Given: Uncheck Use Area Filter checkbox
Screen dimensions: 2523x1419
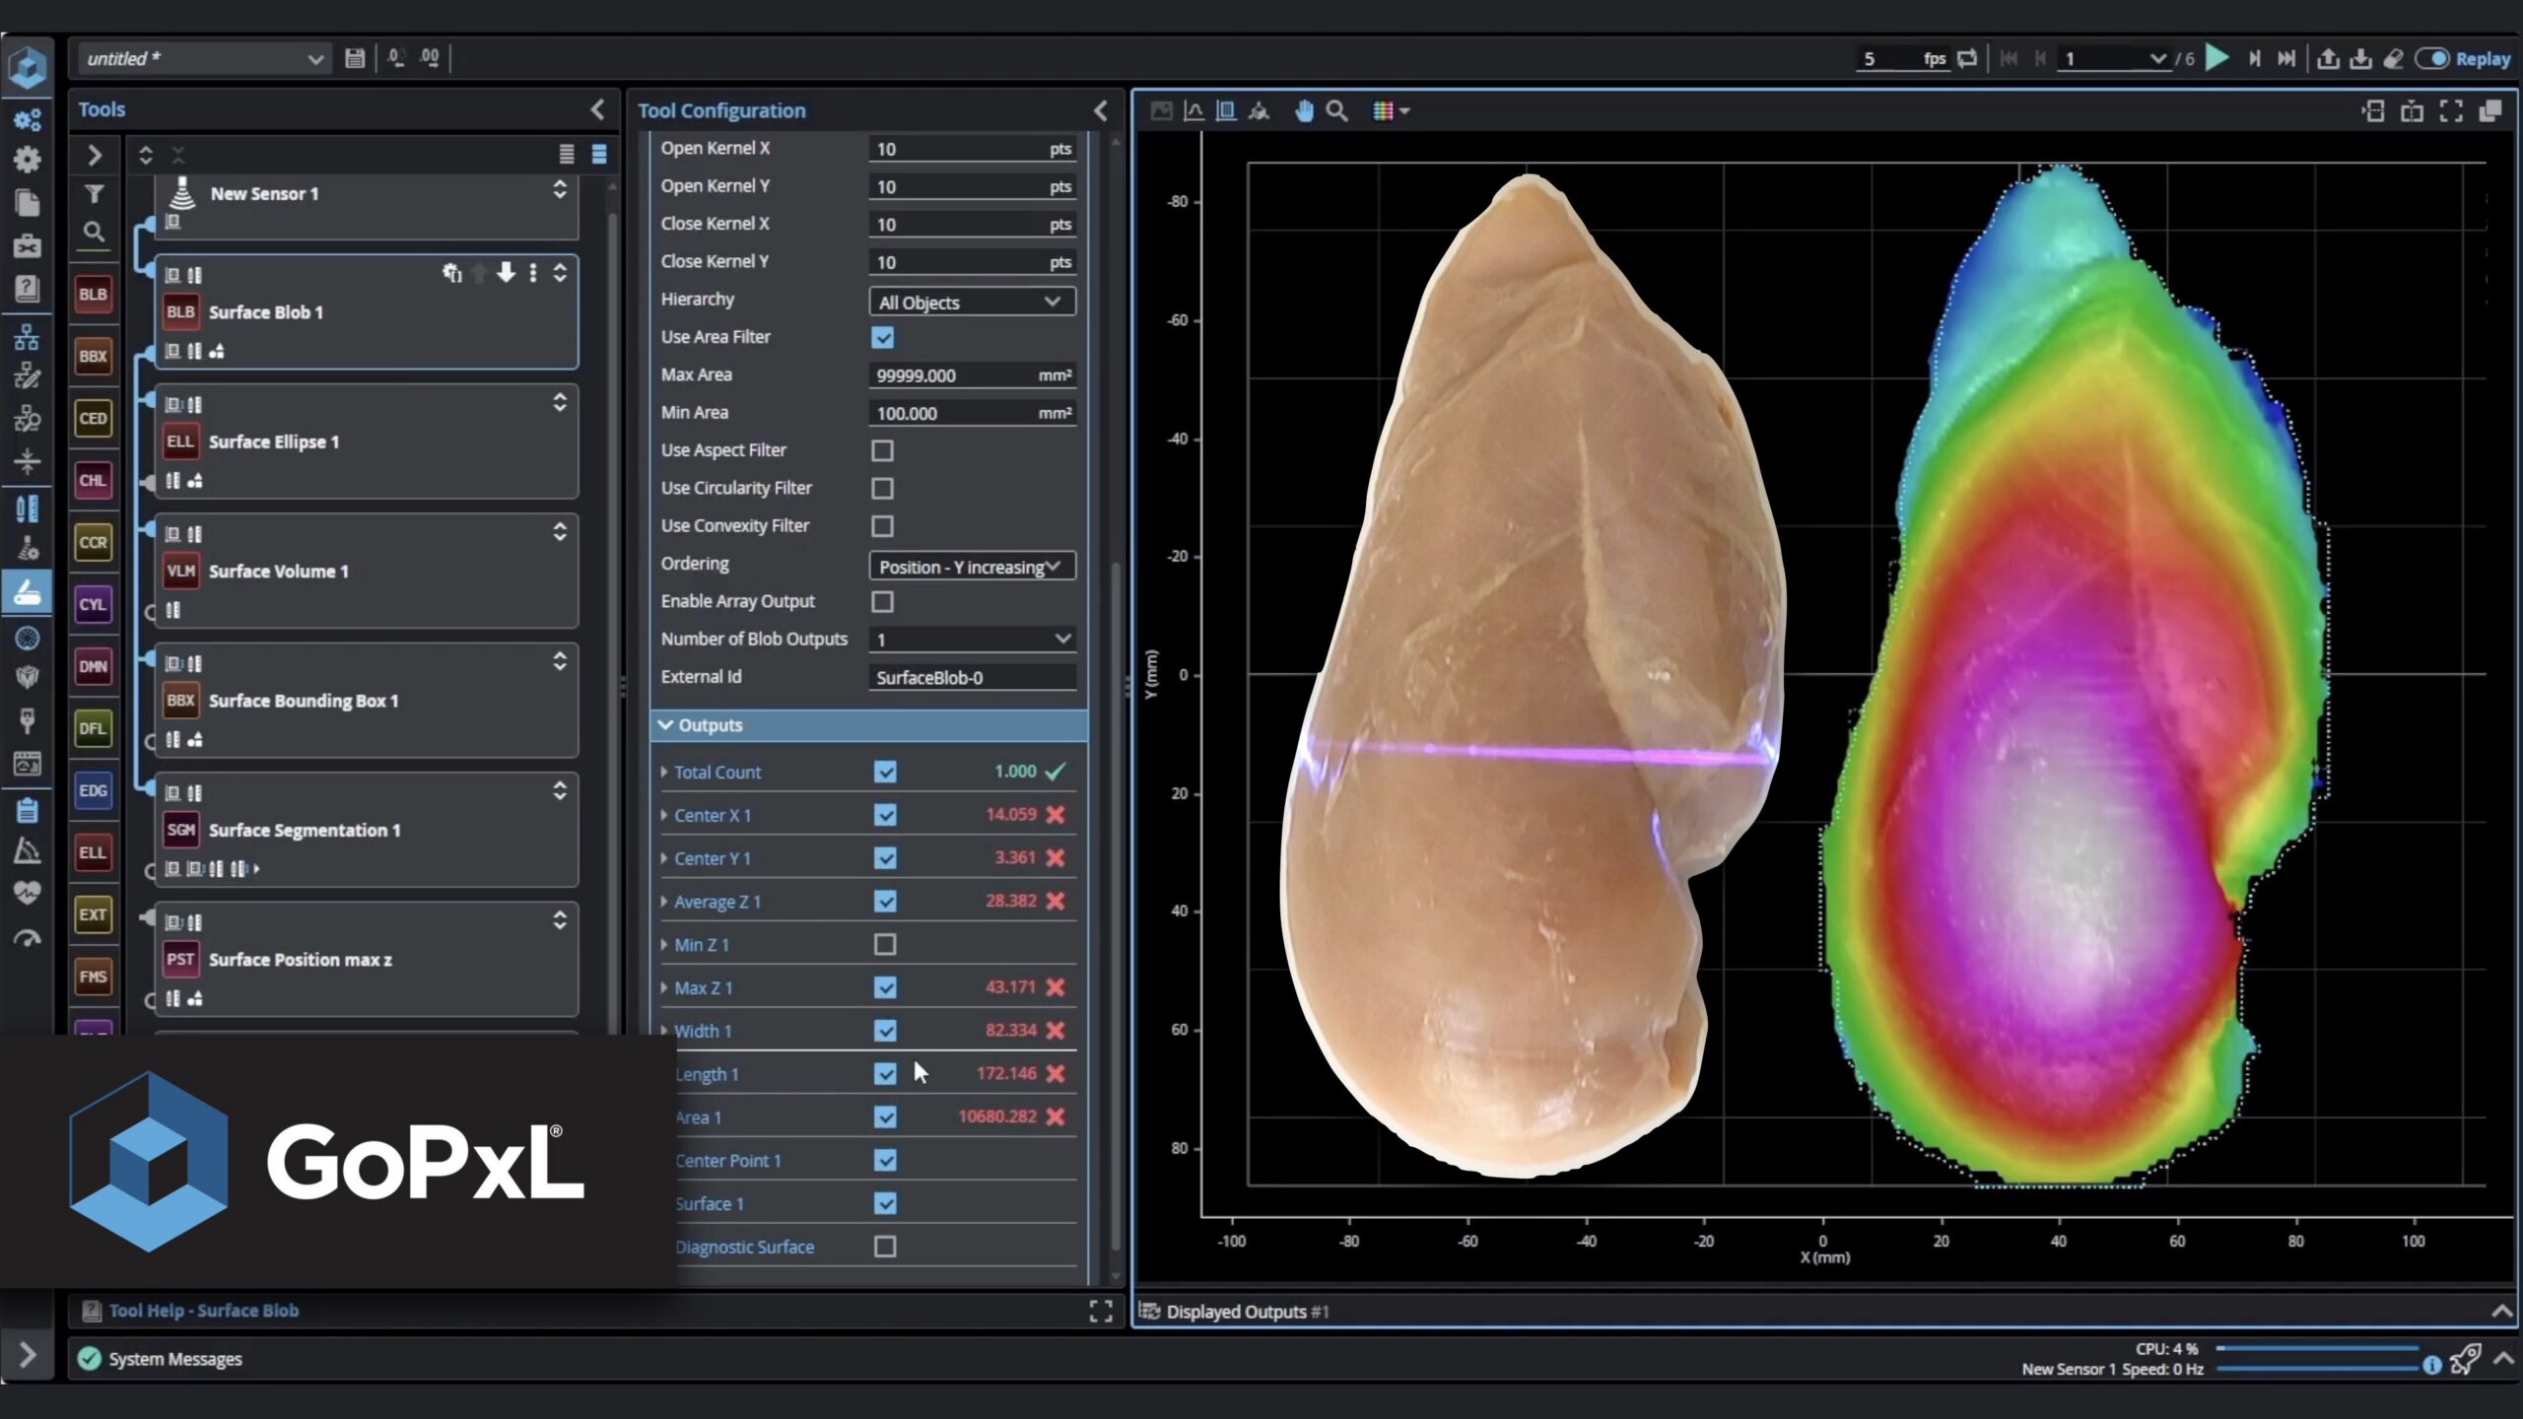Looking at the screenshot, I should pyautogui.click(x=882, y=338).
